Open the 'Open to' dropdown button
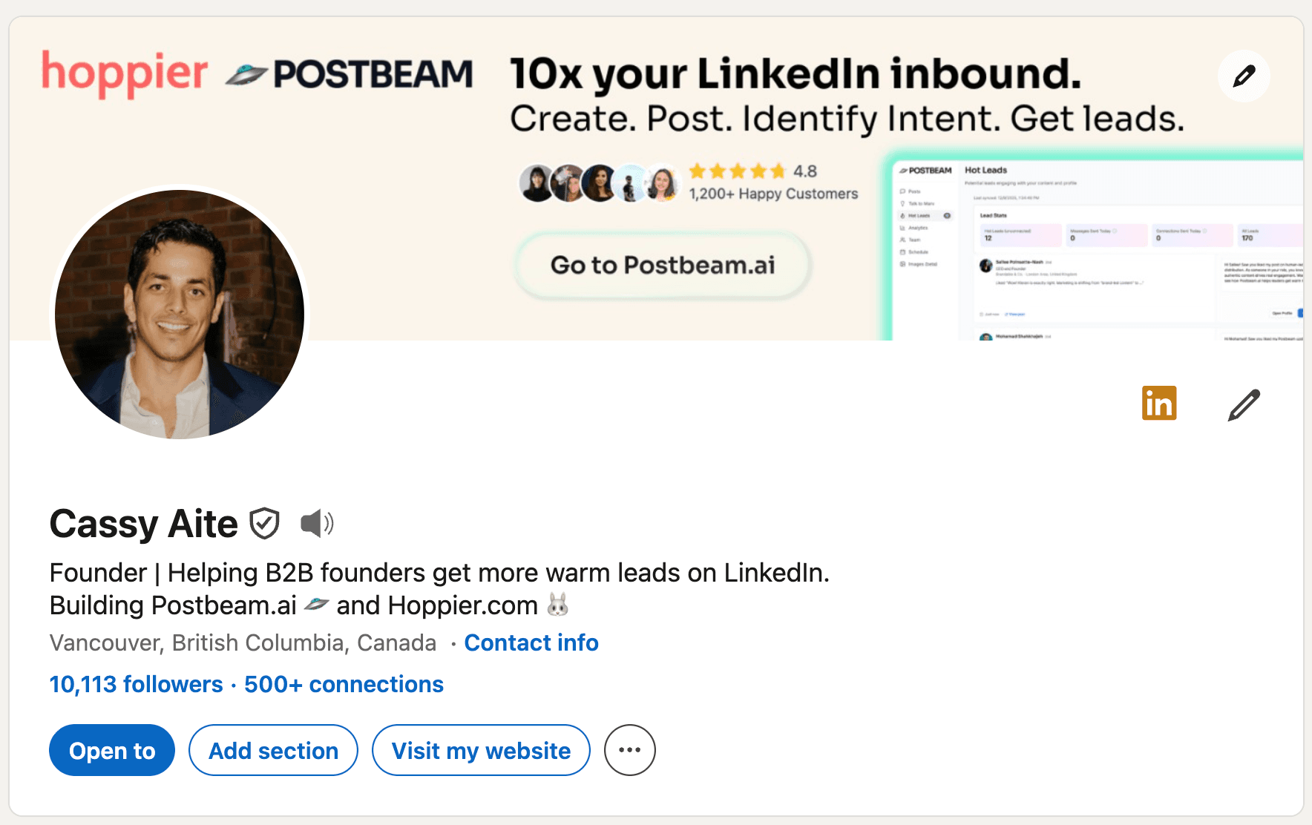1312x825 pixels. click(112, 750)
